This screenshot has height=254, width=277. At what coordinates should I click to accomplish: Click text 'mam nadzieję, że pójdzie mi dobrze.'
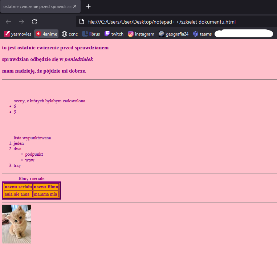(x=44, y=71)
